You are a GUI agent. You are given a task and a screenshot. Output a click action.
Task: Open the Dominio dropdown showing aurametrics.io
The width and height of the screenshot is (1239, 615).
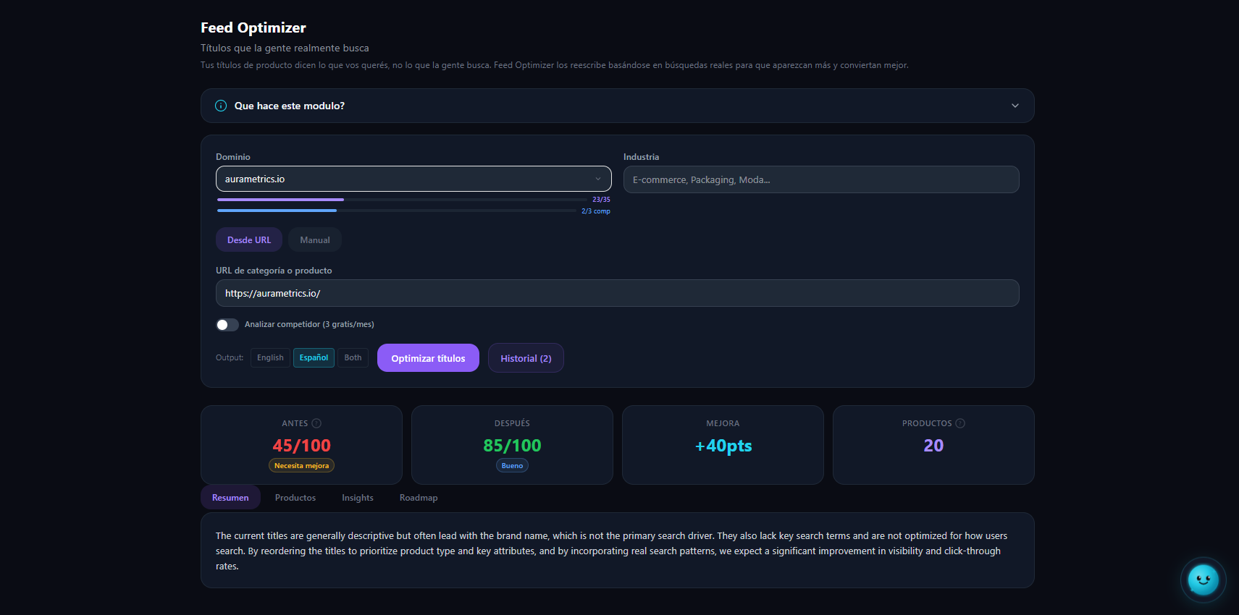point(413,179)
